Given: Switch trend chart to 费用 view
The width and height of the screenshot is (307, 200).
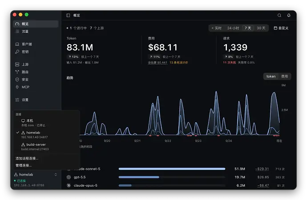Looking at the screenshot, I should tap(284, 76).
